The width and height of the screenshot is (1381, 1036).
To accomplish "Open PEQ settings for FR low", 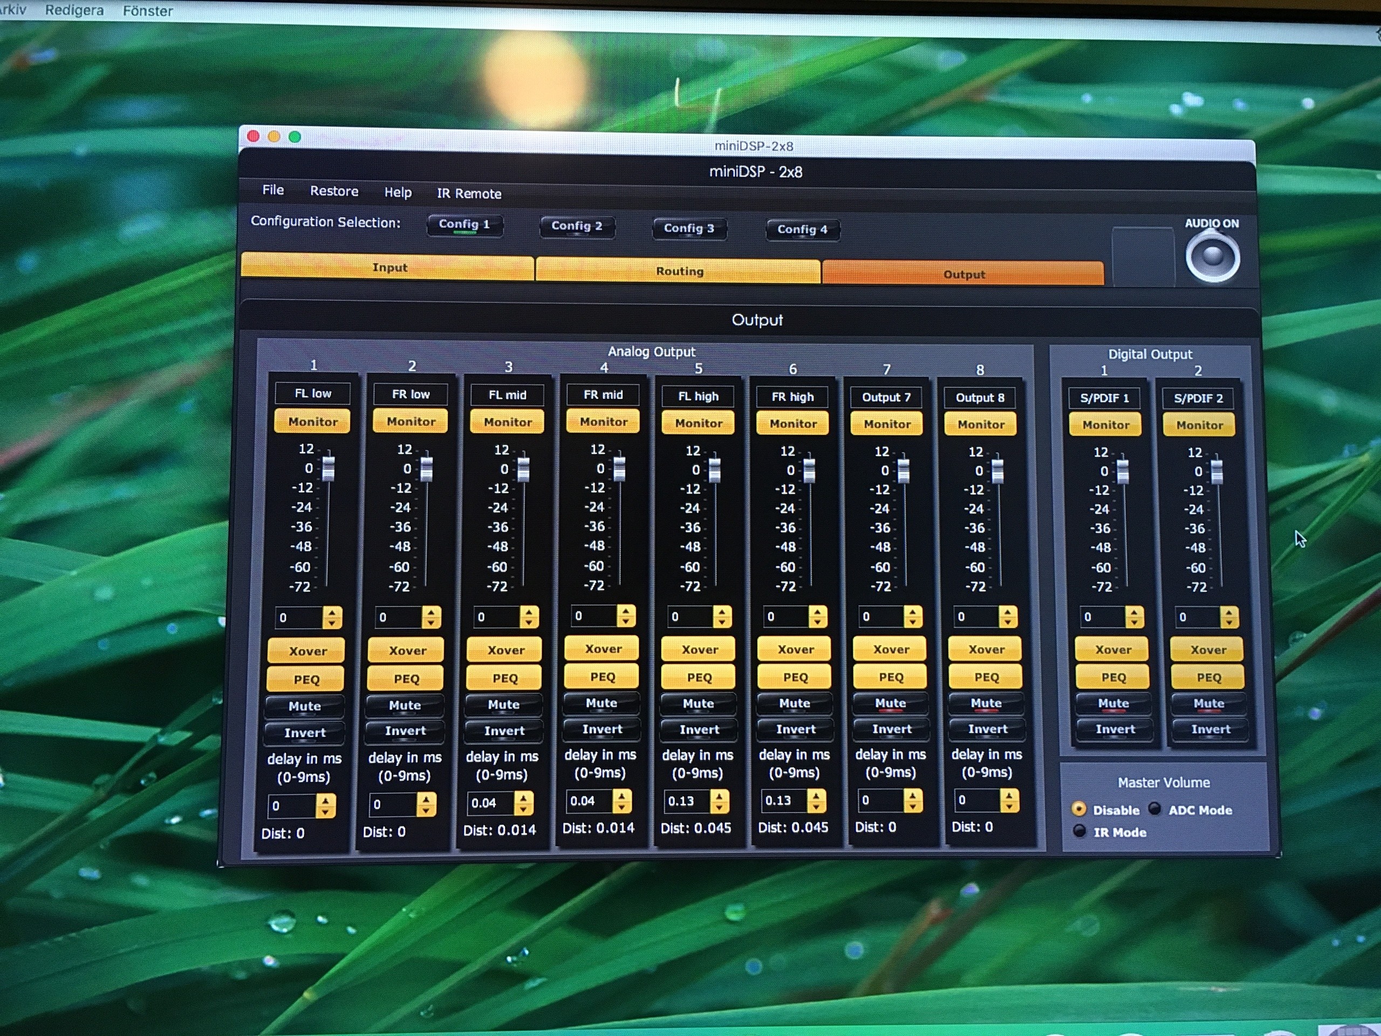I will pyautogui.click(x=406, y=678).
